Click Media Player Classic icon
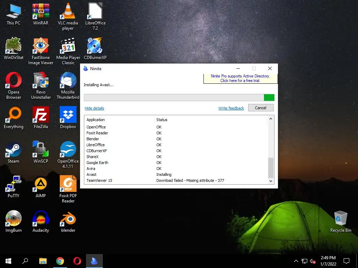This screenshot has height=268, width=358. tap(68, 51)
